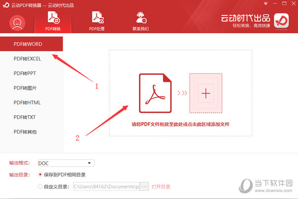298x199 pixels.
Task: Select PDF转EXCEL in the sidebar
Action: click(31, 59)
